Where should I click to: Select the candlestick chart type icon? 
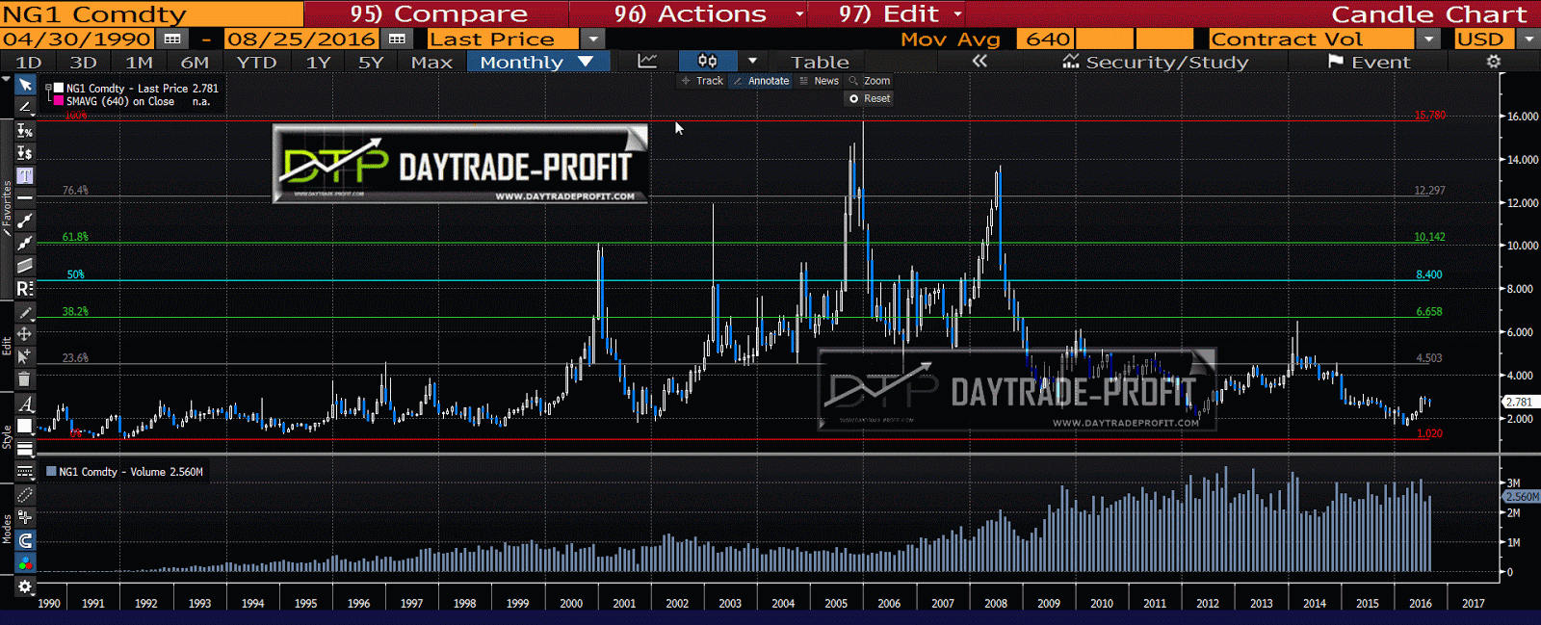(708, 62)
